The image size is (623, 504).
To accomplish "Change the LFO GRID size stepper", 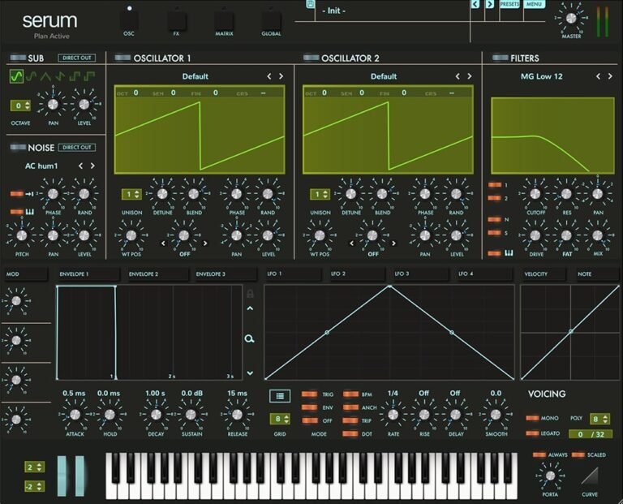I will tap(280, 419).
